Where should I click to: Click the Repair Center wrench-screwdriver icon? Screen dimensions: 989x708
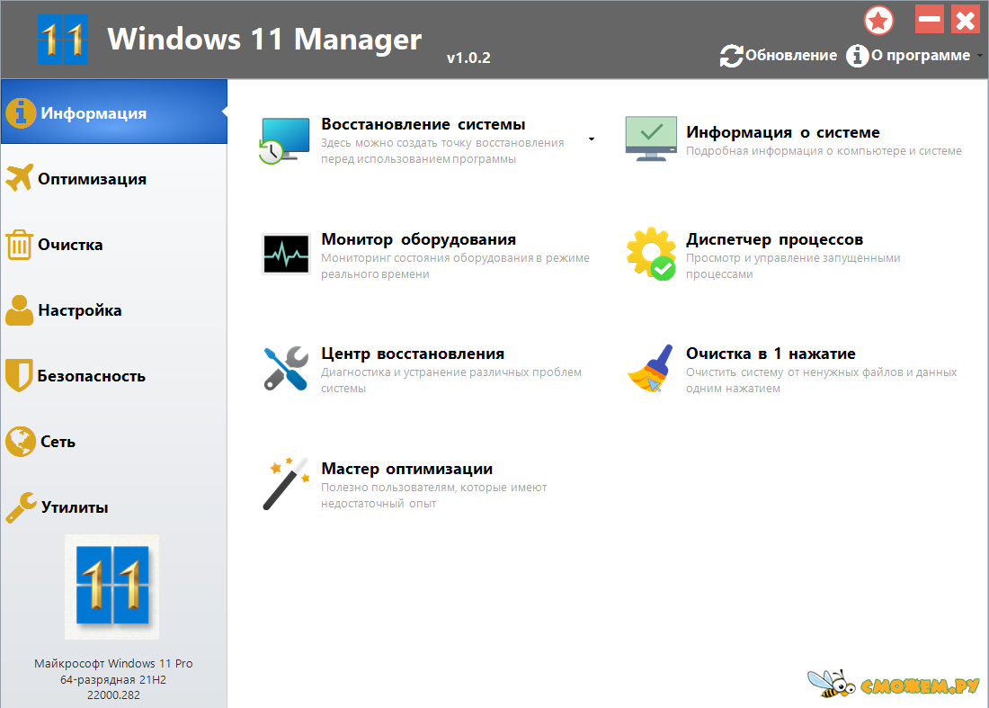click(x=286, y=369)
